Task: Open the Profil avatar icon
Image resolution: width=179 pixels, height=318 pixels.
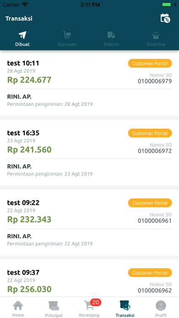Action: (161, 306)
